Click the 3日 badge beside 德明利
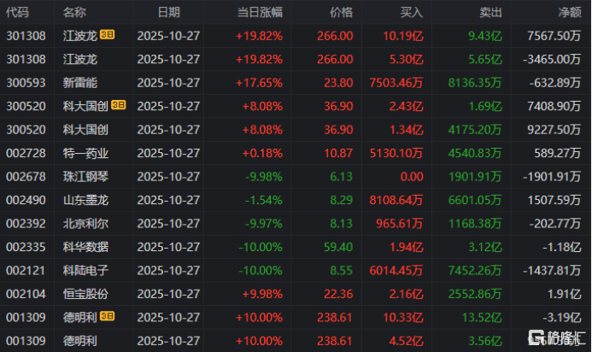The image size is (592, 352). point(108,316)
